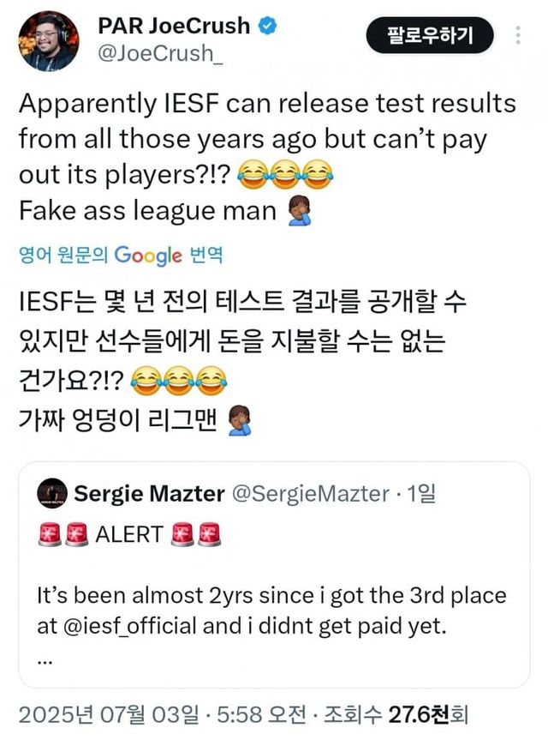Click the Google logo in translation line
The width and height of the screenshot is (548, 740).
pyautogui.click(x=148, y=255)
